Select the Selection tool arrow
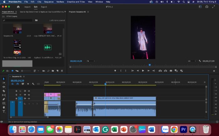Image resolution: width=219 pixels, height=136 pixels. pyautogui.click(x=4, y=79)
